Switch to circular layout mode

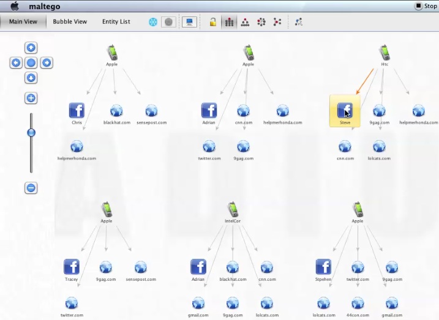(261, 22)
